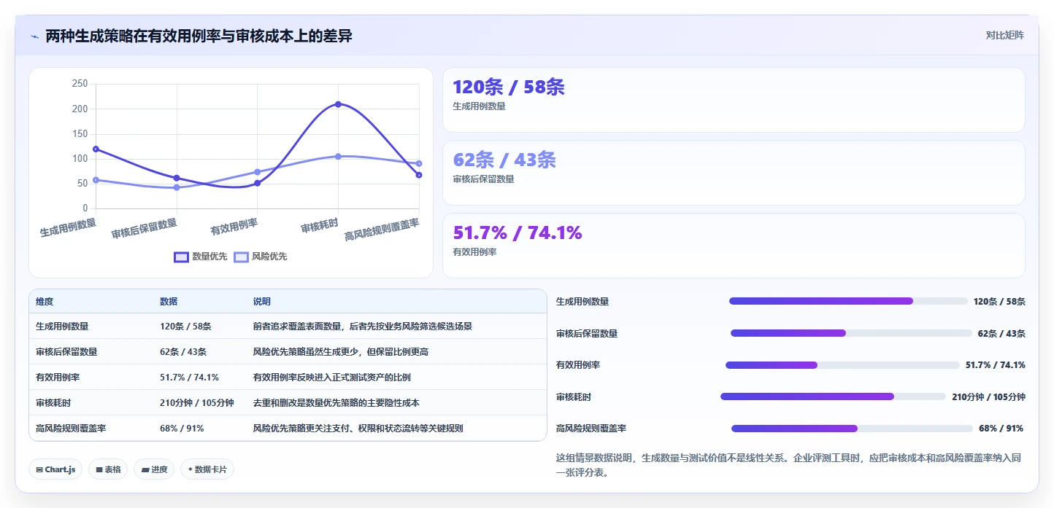Click the description starting 去重和删改是数量优先策略
This screenshot has height=508, width=1054.
pyautogui.click(x=336, y=403)
